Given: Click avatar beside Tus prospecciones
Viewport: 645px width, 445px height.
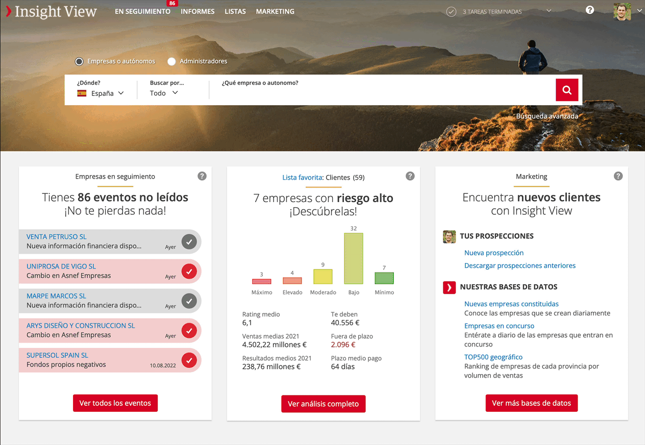Looking at the screenshot, I should point(449,236).
